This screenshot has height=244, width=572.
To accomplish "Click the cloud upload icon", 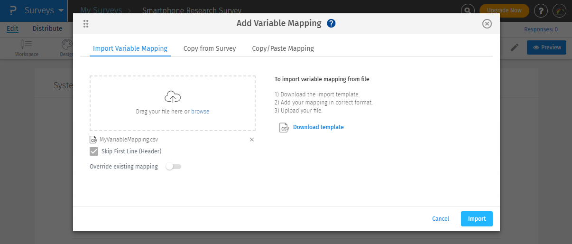I will [x=173, y=97].
